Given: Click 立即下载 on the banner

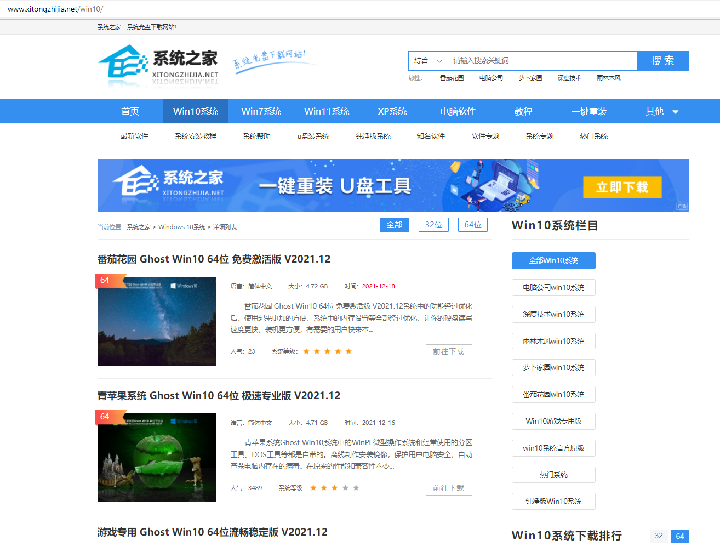Looking at the screenshot, I should click(x=622, y=186).
